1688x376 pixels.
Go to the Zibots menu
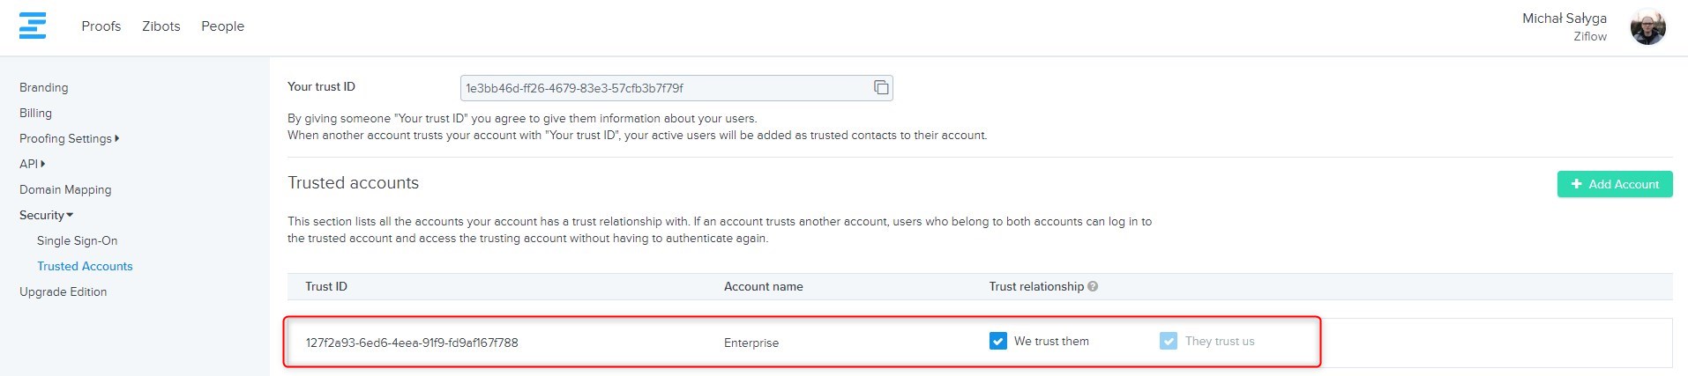[161, 26]
